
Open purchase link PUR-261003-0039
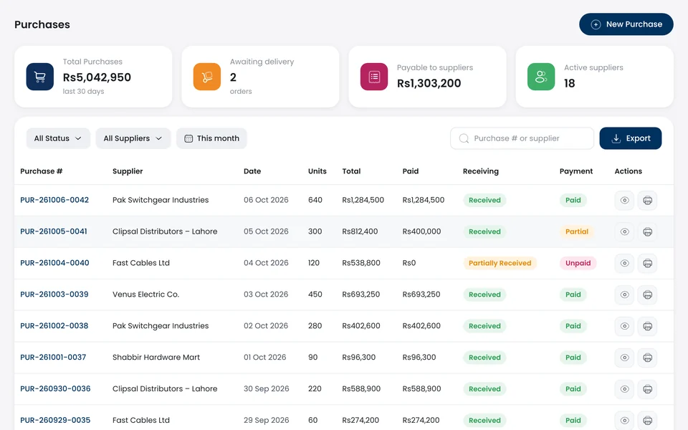tap(54, 295)
